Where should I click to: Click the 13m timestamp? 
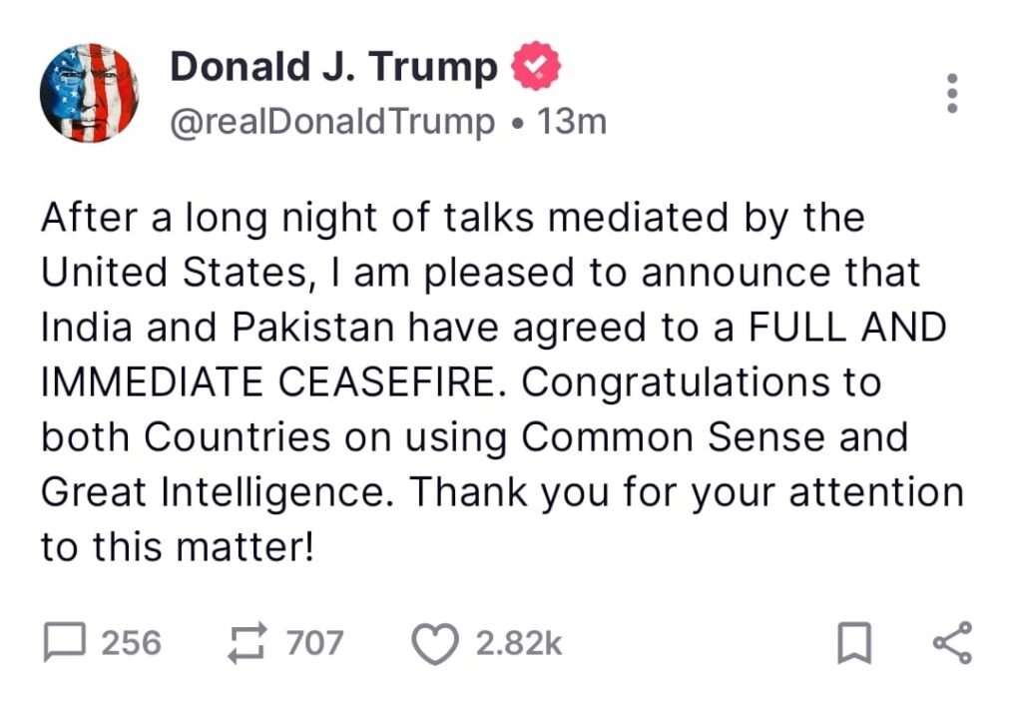[x=571, y=122]
